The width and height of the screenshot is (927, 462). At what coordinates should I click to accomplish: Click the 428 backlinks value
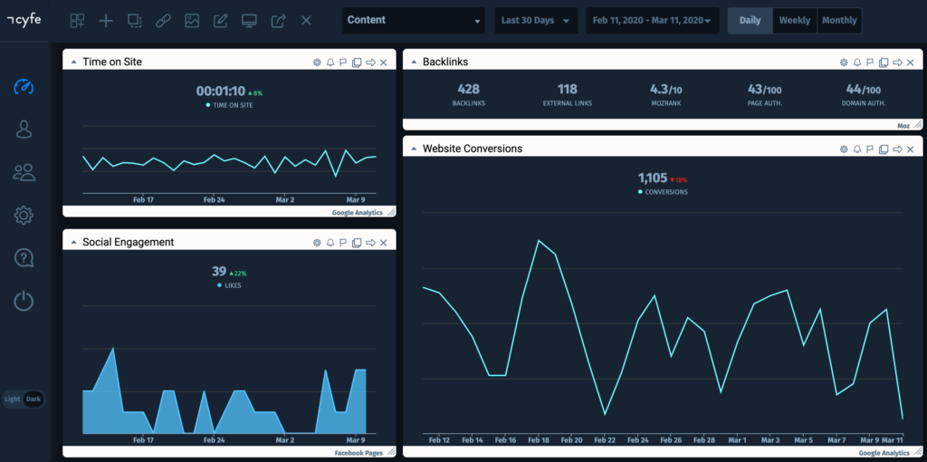(469, 90)
